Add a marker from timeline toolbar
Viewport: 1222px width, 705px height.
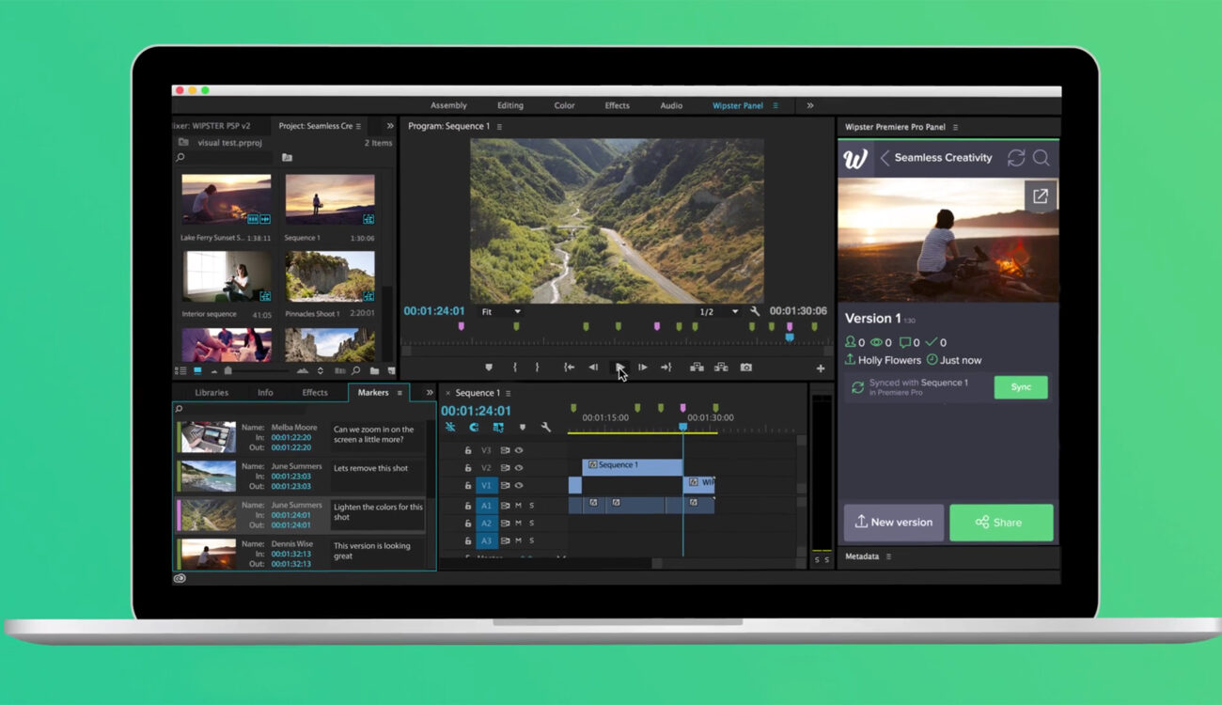point(523,427)
